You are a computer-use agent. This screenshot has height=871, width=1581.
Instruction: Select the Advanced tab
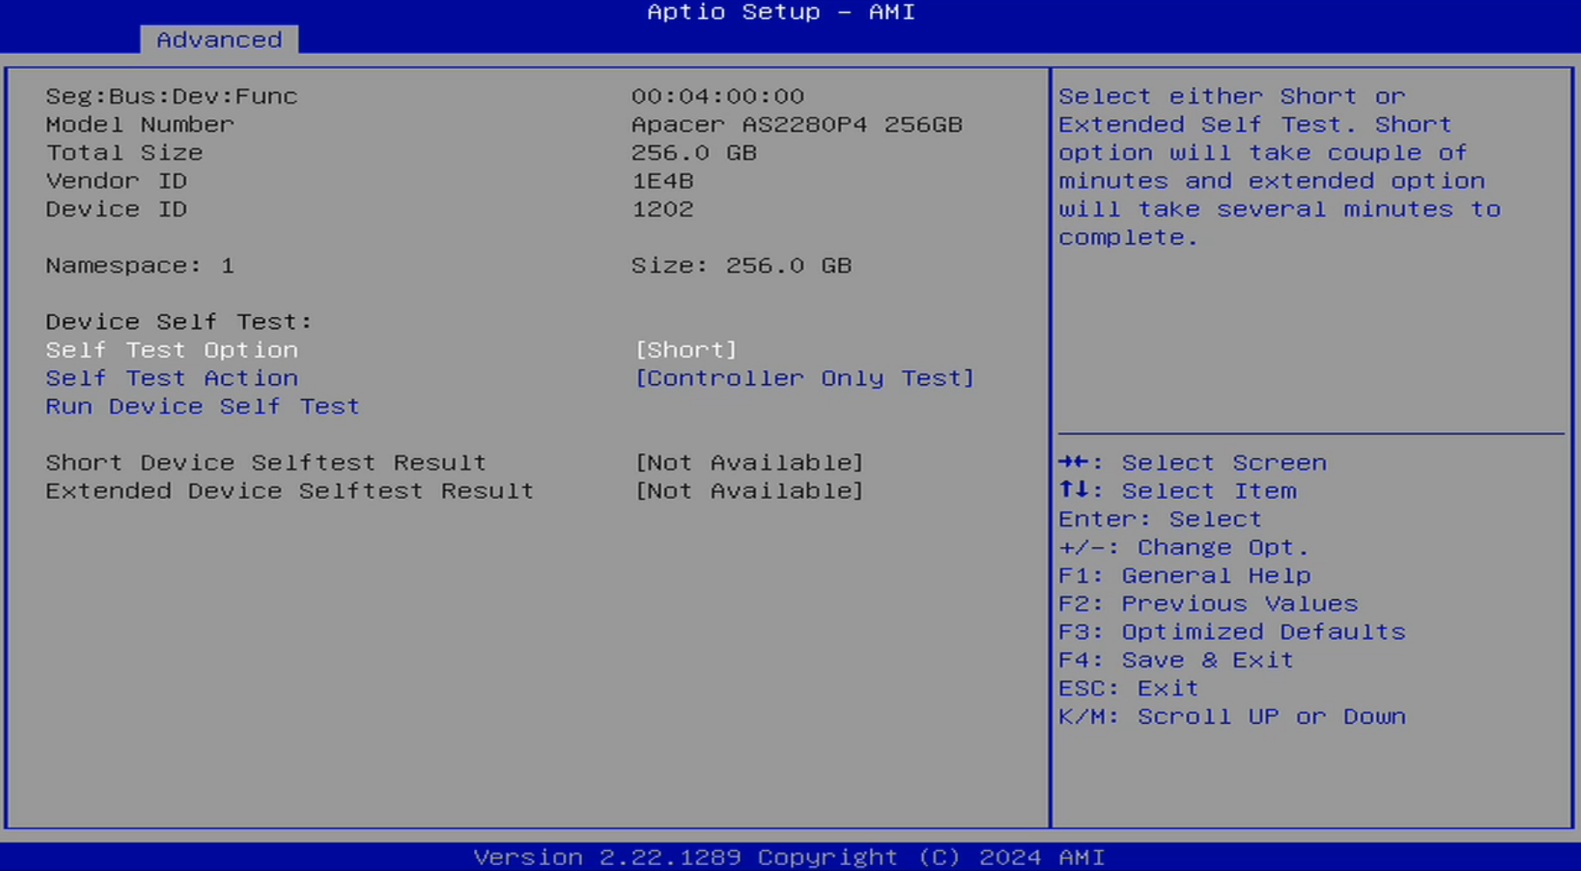(x=219, y=40)
